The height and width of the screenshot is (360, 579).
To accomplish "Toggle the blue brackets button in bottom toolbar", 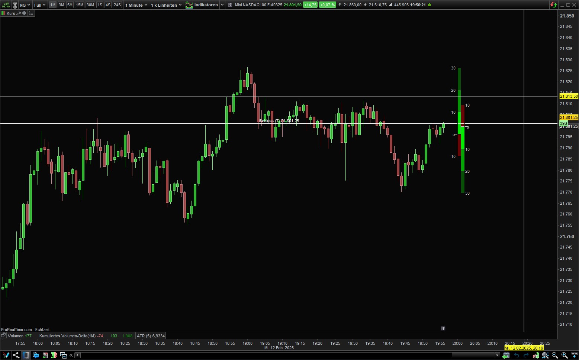I will [x=26, y=355].
